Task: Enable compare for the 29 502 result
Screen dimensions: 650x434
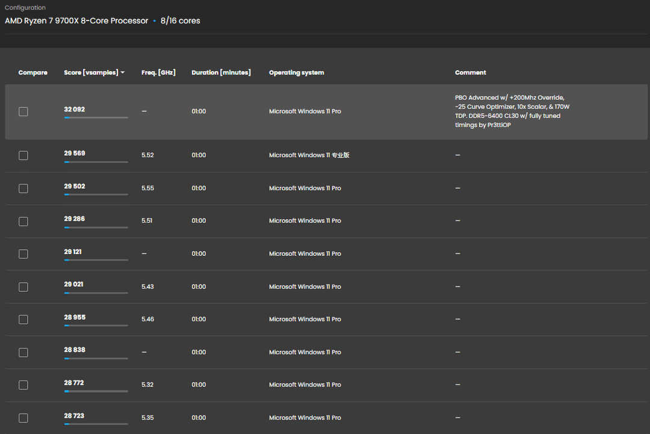Action: tap(23, 188)
